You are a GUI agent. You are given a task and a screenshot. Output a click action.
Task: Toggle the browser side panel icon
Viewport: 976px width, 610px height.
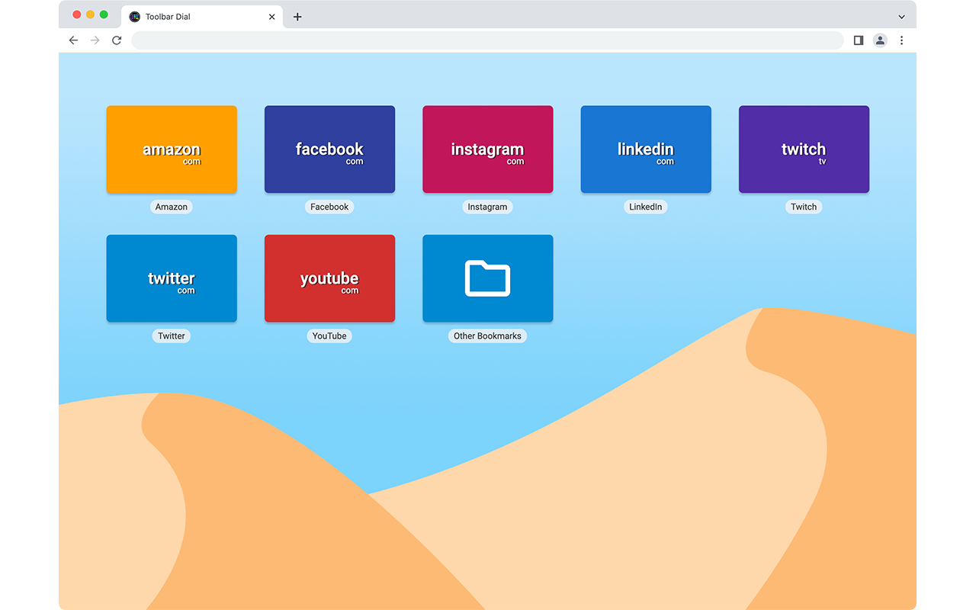859,40
